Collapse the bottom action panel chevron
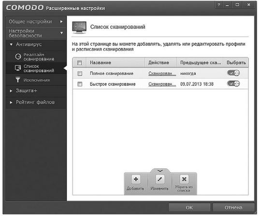Viewport: 260px width, 216px height. point(160,171)
